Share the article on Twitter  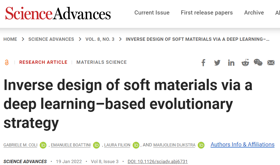click(x=217, y=63)
